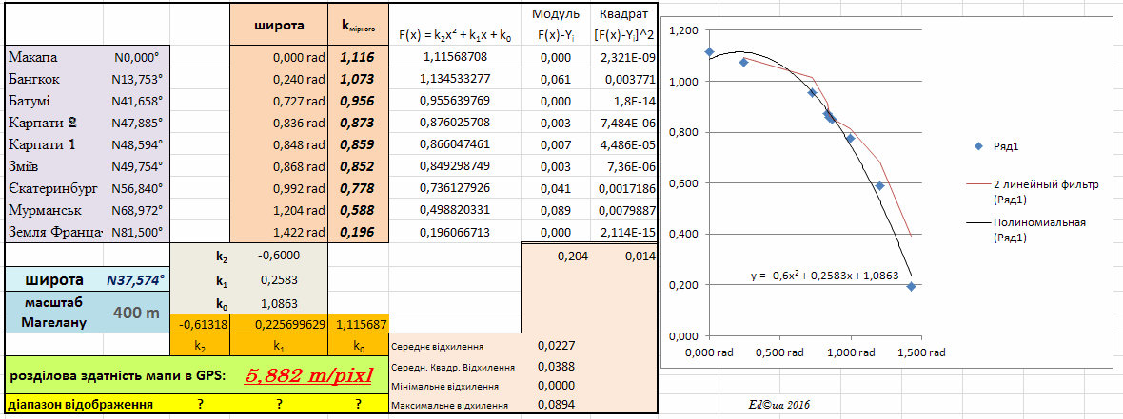Click the Мурманськ row label
Screen dimensions: 1123x419
click(x=41, y=209)
